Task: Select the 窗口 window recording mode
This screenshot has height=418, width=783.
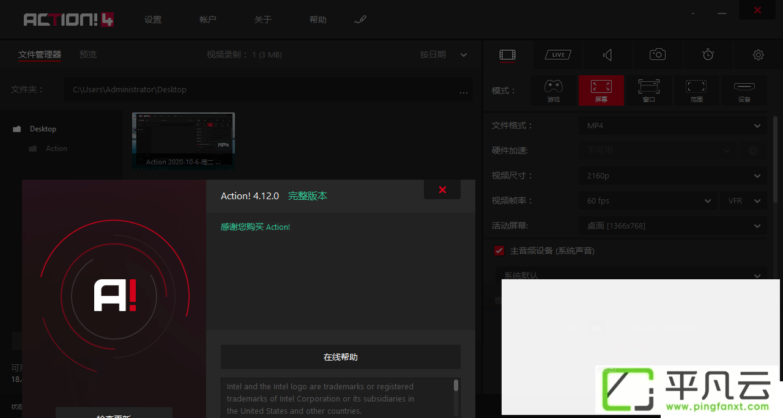Action: coord(649,90)
